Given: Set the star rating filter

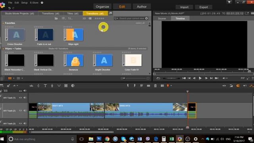Looking at the screenshot, I should 100,18.
